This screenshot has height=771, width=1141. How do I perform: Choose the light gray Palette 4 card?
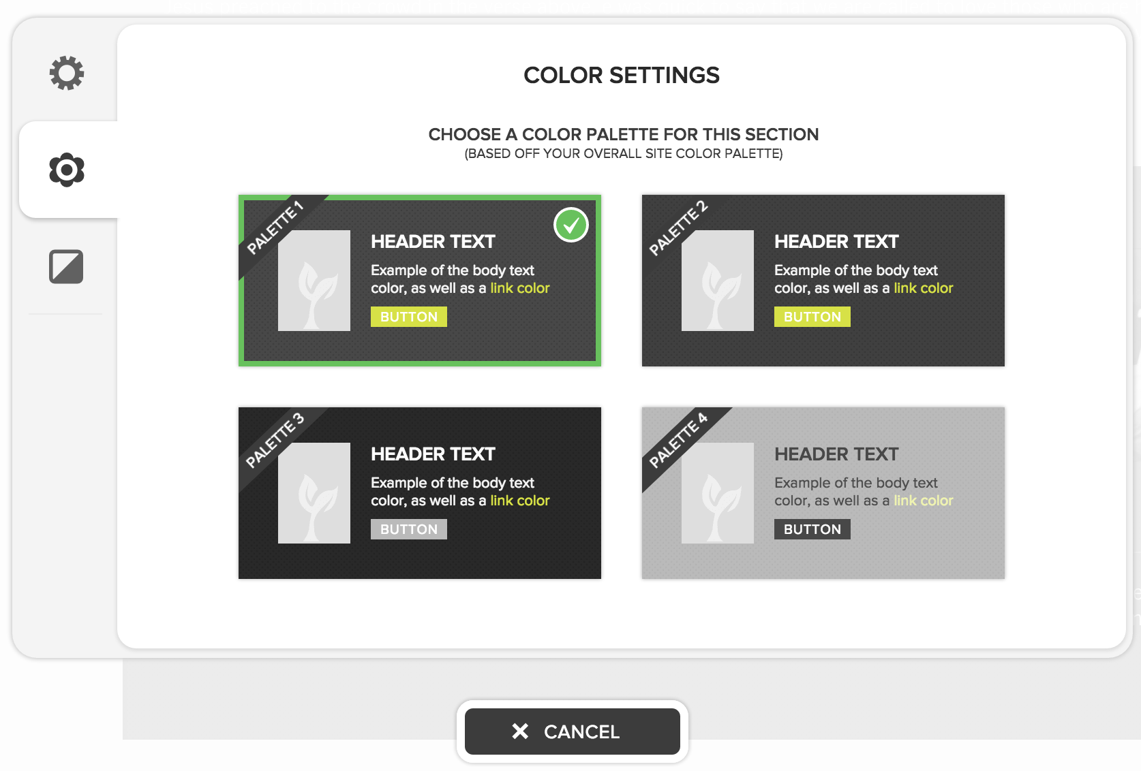point(823,493)
